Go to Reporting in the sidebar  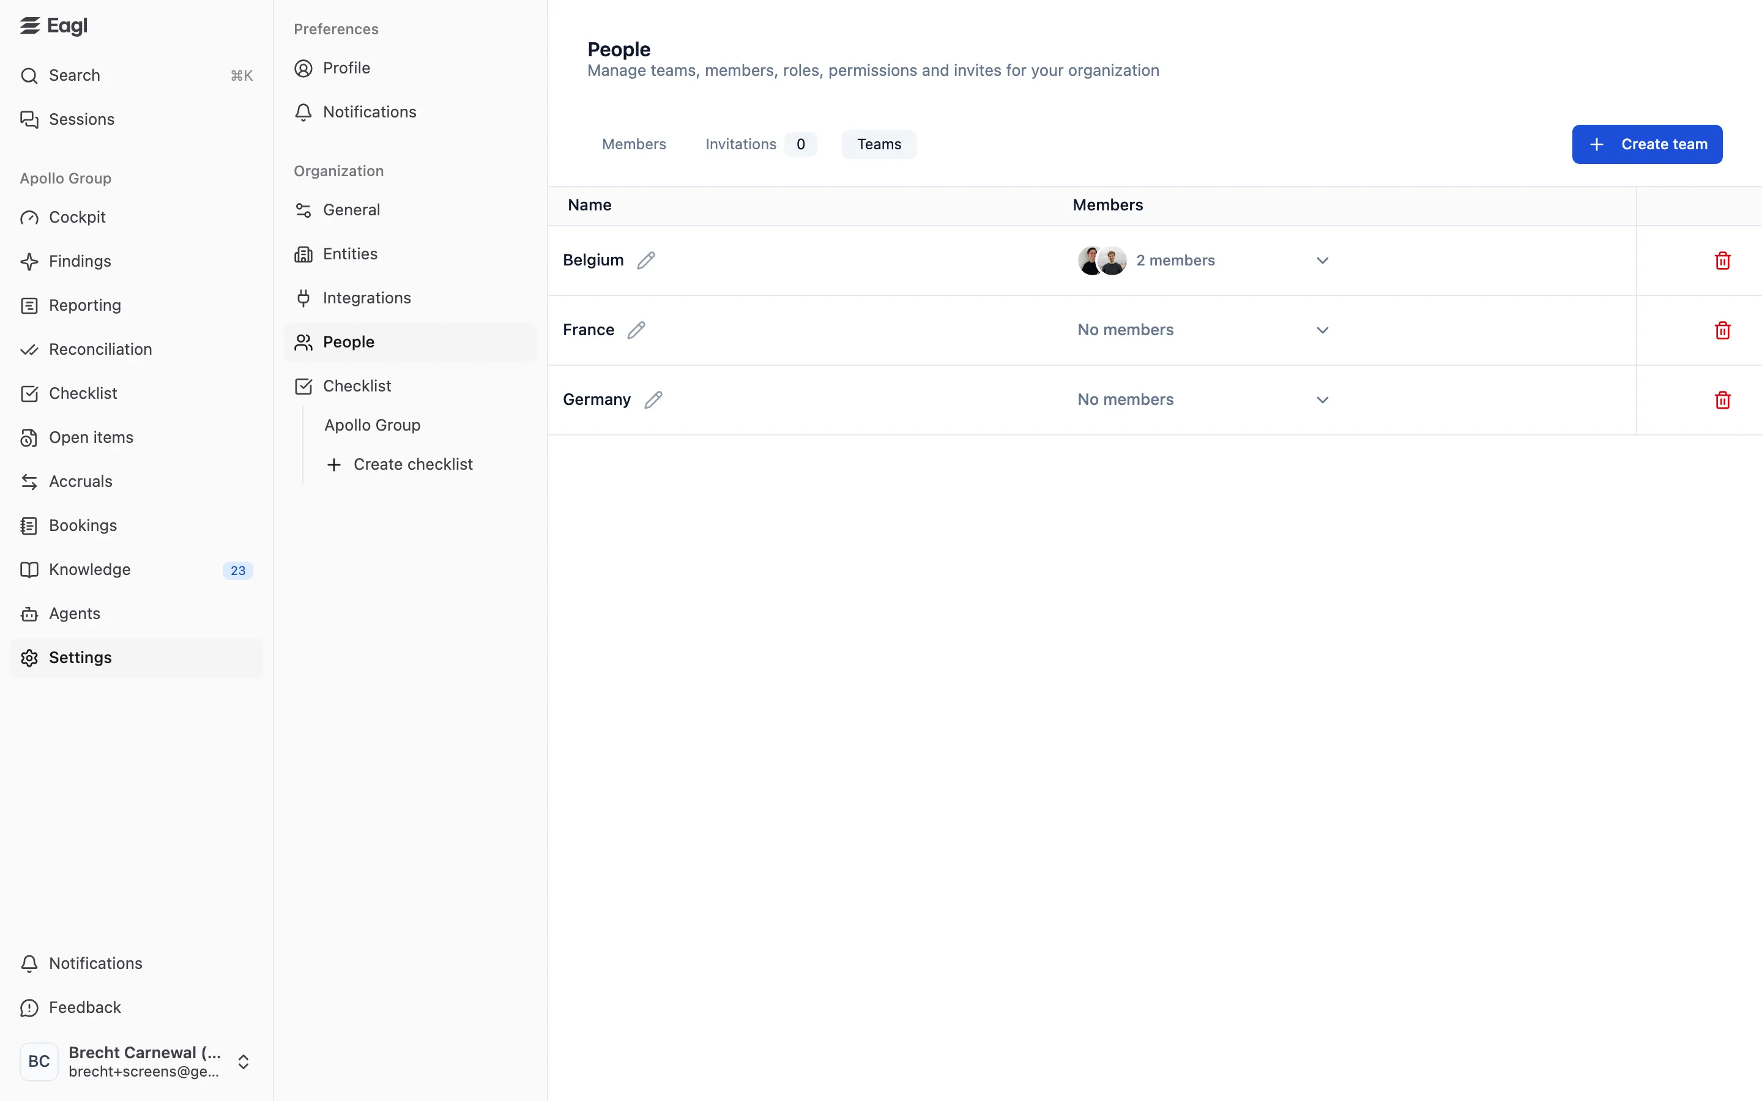coord(136,305)
